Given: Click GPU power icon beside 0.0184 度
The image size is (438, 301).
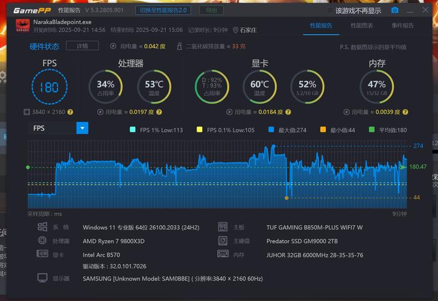Looking at the screenshot, I should click(229, 112).
